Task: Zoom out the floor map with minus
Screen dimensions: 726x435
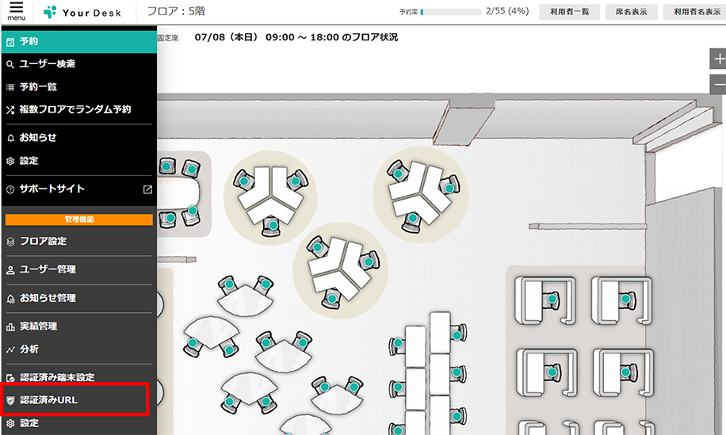Action: (718, 85)
